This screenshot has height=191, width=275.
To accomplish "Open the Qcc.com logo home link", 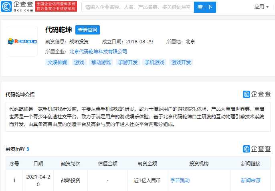I will tap(17, 6).
